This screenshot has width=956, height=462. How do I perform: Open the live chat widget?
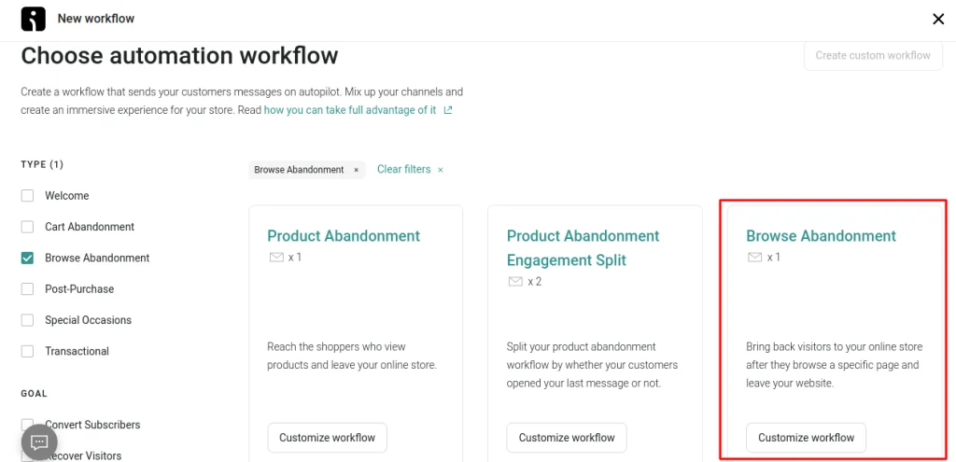point(39,442)
